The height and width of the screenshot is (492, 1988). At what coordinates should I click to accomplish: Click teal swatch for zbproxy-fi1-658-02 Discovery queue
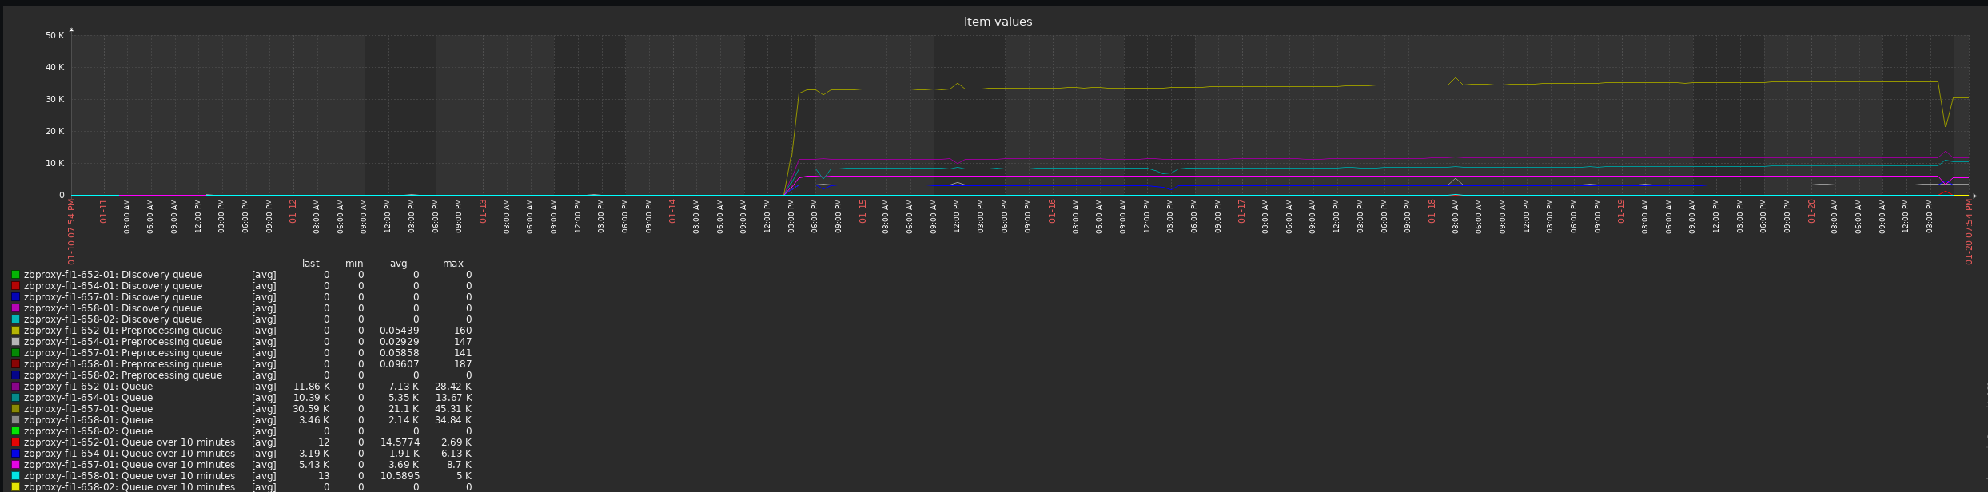click(x=15, y=319)
